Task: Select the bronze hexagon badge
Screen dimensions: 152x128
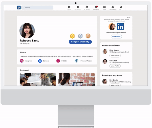Action: click(x=88, y=36)
